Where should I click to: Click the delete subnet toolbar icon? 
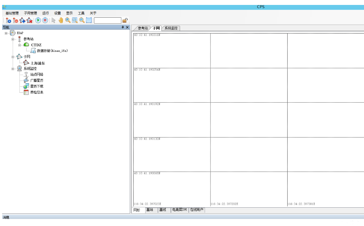pyautogui.click(x=29, y=20)
